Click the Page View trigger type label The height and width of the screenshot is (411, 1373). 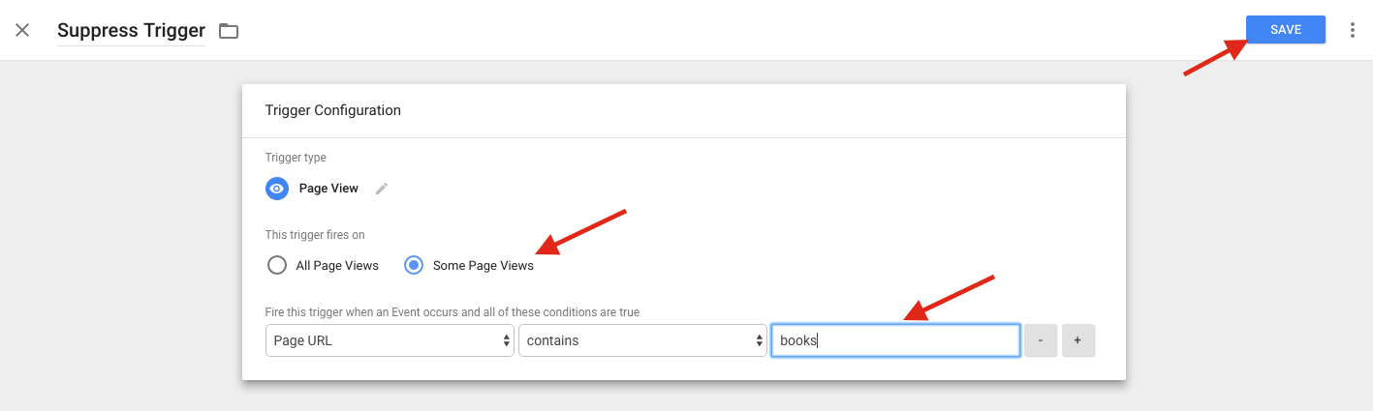click(x=328, y=189)
